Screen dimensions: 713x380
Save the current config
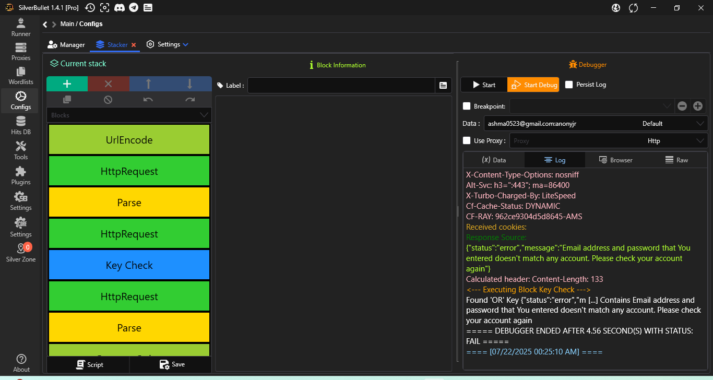click(x=171, y=364)
